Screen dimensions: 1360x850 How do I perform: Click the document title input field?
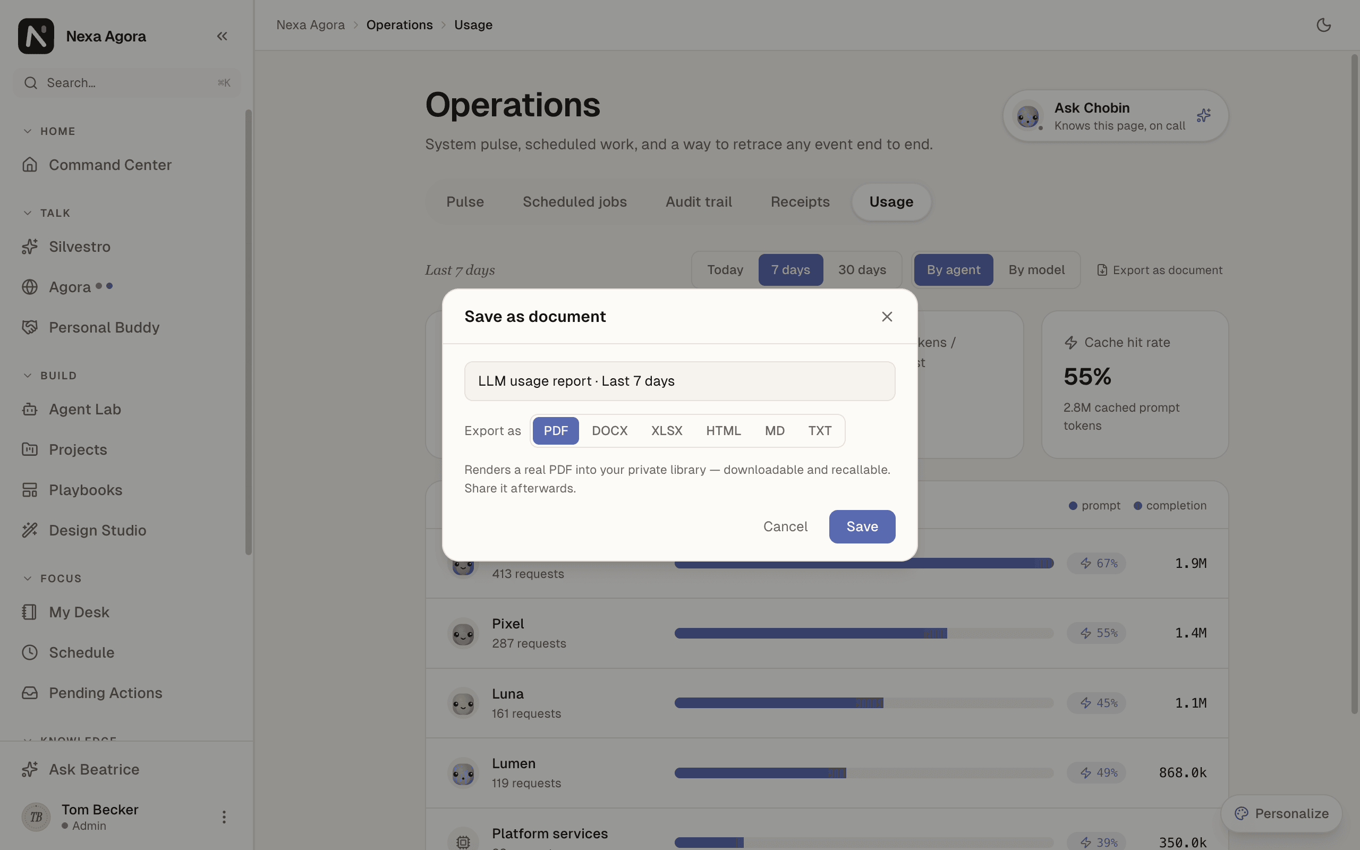coord(679,381)
